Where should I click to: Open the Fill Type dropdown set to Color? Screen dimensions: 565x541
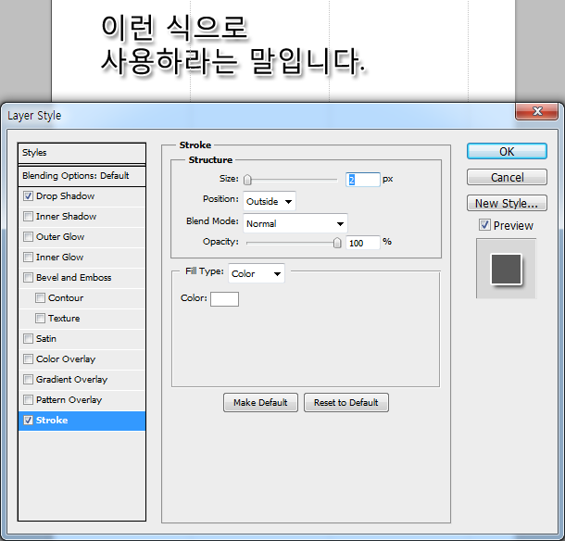tap(257, 273)
